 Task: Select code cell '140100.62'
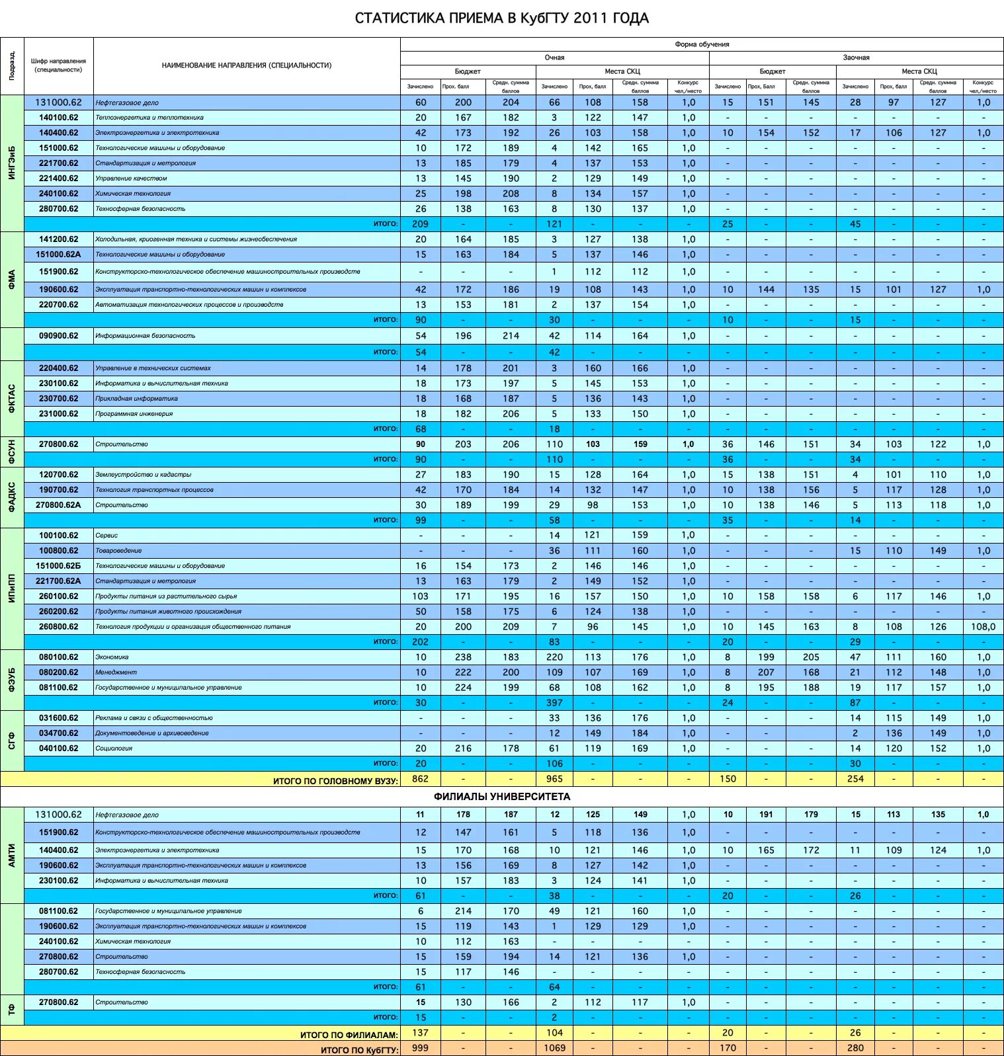(x=58, y=118)
